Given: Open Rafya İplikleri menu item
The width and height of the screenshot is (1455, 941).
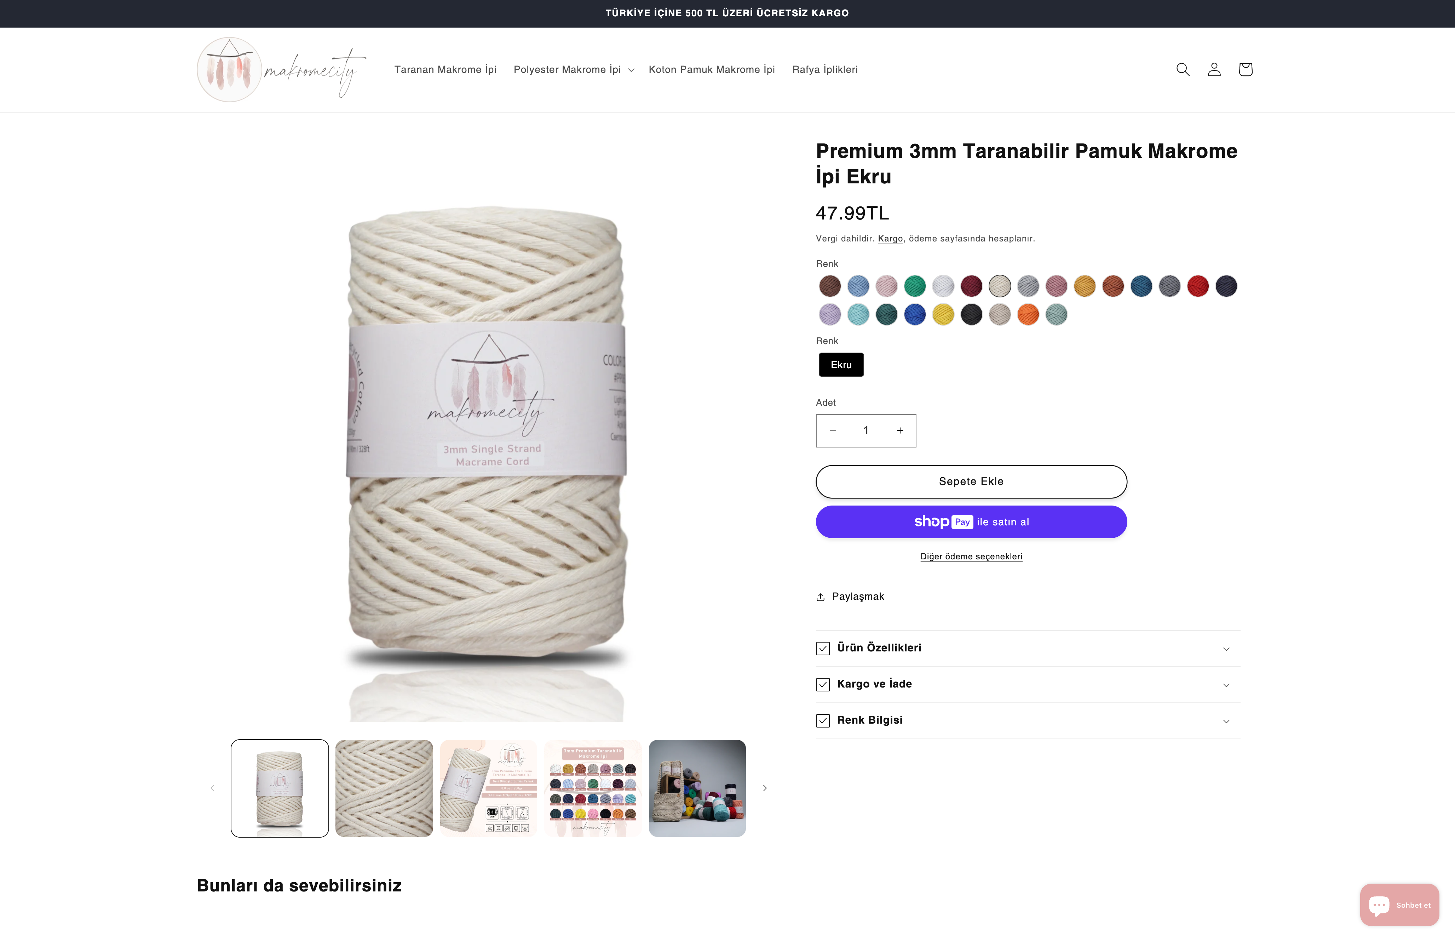Looking at the screenshot, I should click(824, 70).
